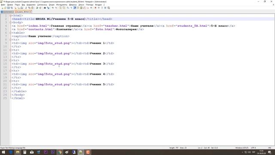Toggle file monitoring eye icon
Viewport: 275px width, 155px height.
point(91,8)
